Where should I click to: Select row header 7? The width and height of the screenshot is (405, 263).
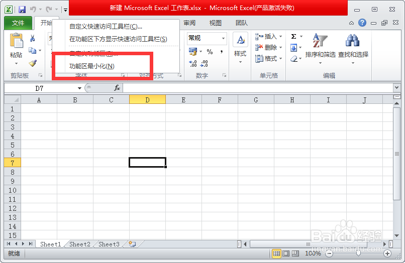(13, 163)
